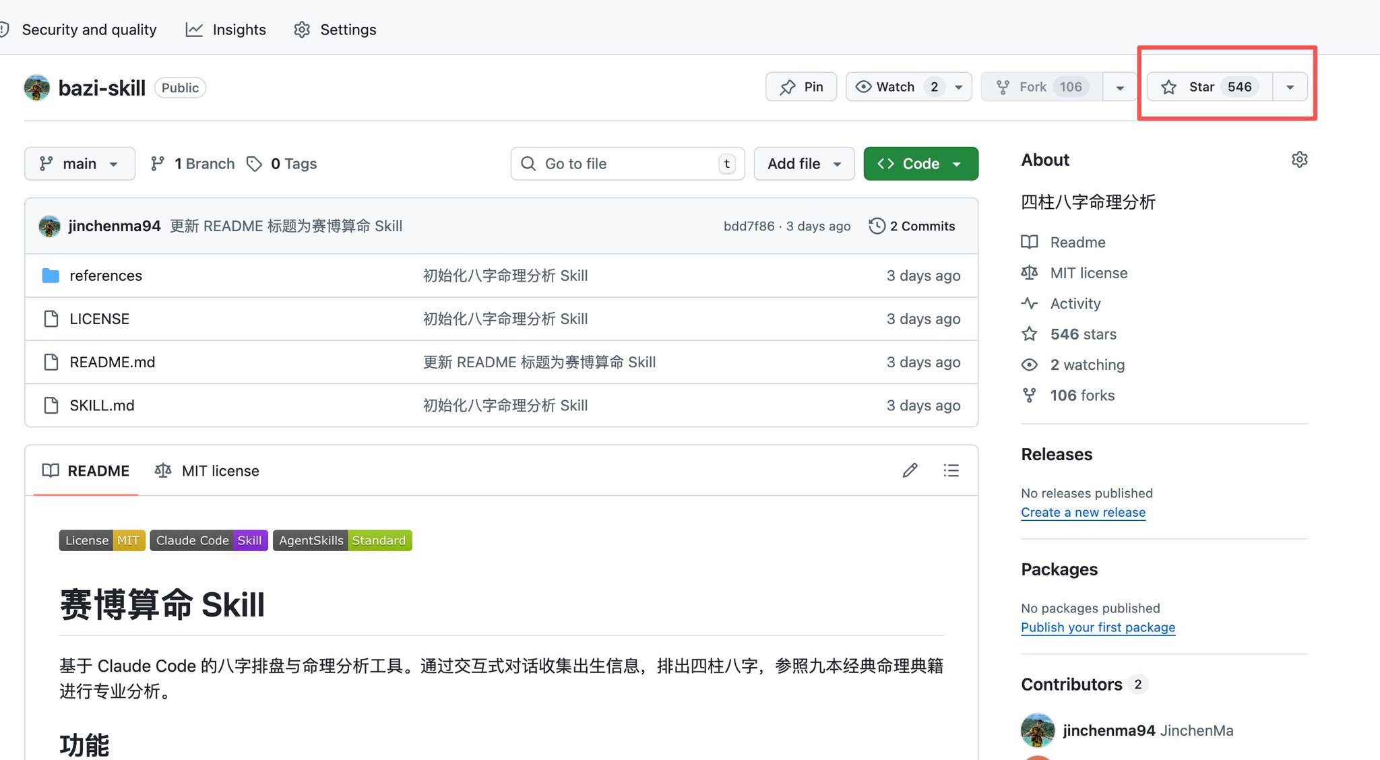Click the Releases heading
Viewport: 1380px width, 760px height.
click(x=1057, y=454)
